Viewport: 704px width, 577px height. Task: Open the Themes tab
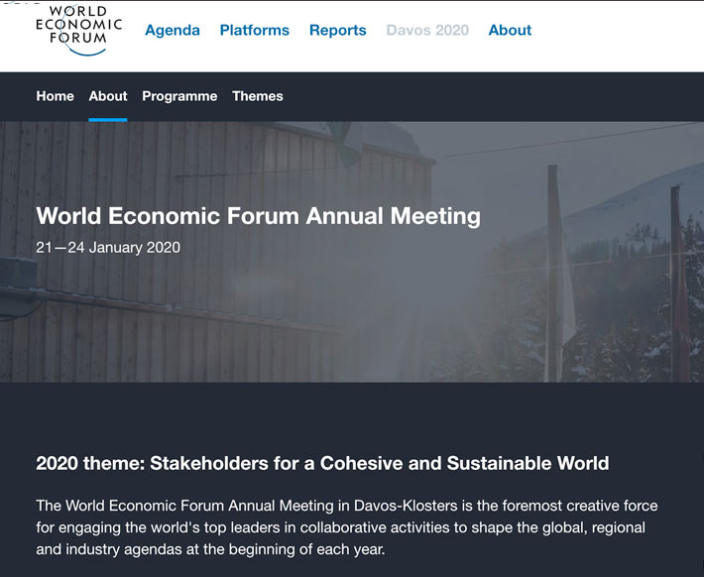click(x=258, y=96)
